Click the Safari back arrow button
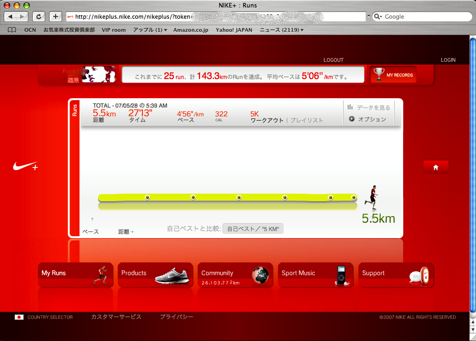Viewport: 476px width, 341px height. point(10,16)
